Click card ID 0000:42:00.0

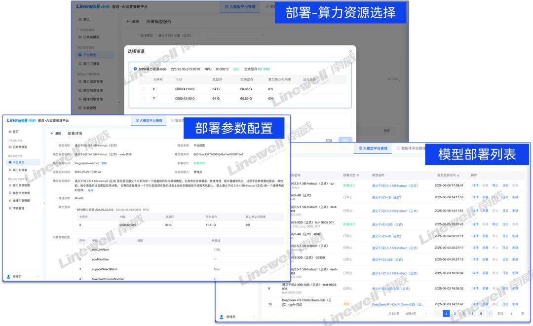[x=185, y=99]
